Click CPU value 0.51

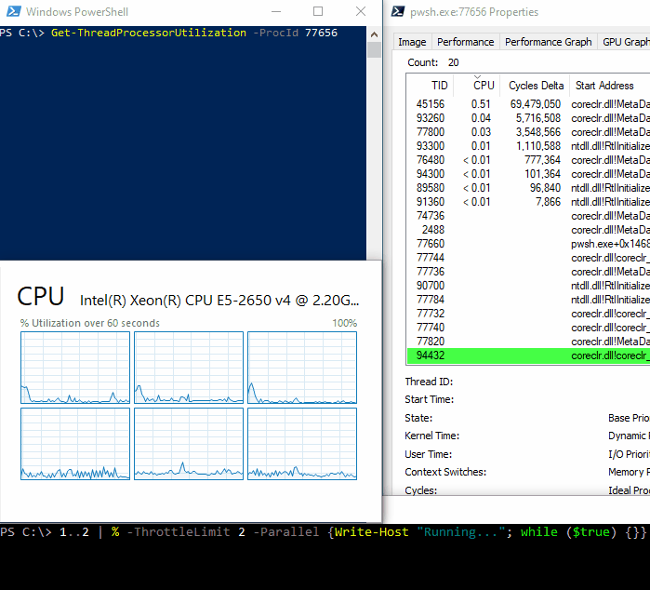pos(481,104)
